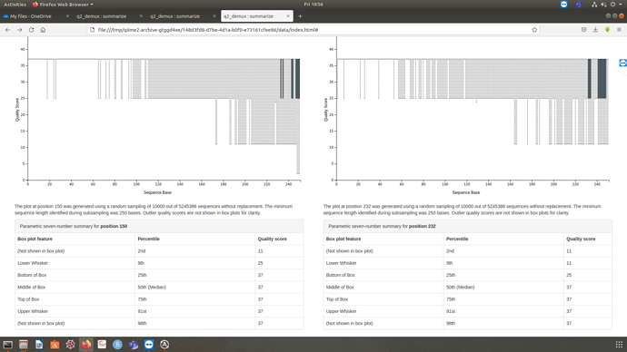Select the active q2_demux : summarize tab
627x352 pixels.
pos(257,16)
